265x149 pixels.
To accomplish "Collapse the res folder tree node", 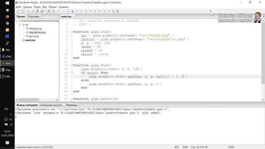I will [20, 25].
